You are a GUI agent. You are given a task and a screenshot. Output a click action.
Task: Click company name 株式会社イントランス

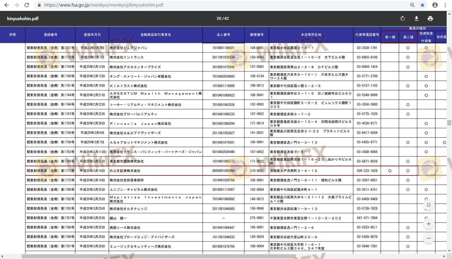(127, 58)
